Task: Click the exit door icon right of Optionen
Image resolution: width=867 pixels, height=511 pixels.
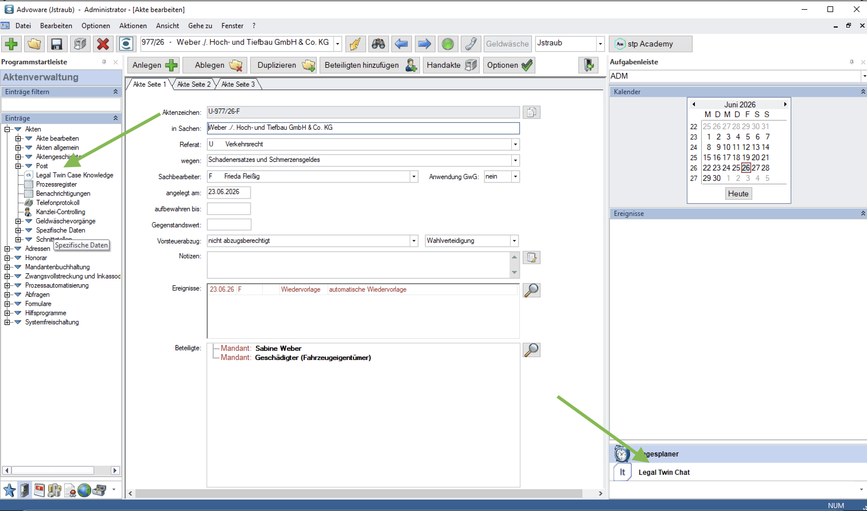Action: pos(588,65)
